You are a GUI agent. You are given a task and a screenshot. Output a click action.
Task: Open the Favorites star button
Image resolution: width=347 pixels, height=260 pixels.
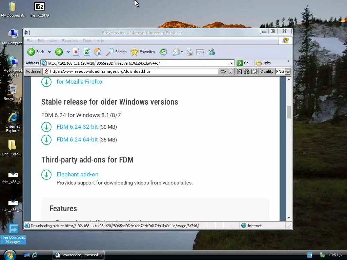coord(143,52)
